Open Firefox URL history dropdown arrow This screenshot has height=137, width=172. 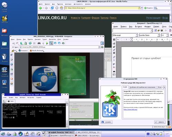[142, 8]
